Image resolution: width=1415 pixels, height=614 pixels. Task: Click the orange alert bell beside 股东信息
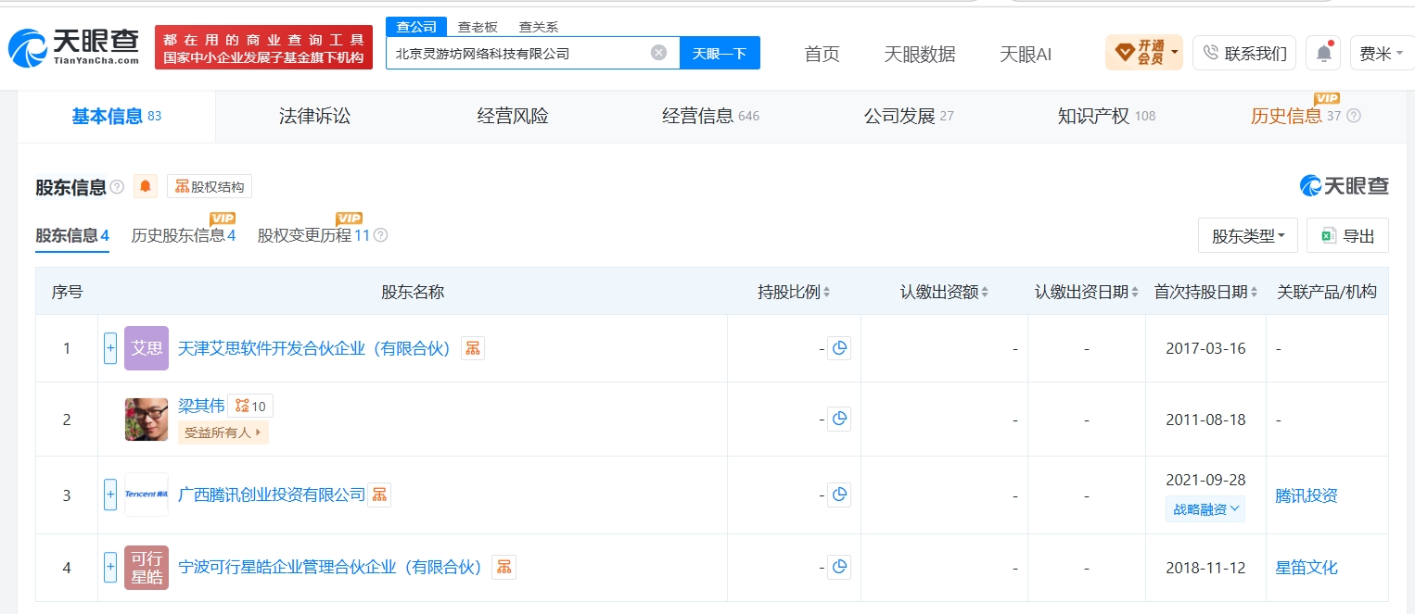point(146,186)
